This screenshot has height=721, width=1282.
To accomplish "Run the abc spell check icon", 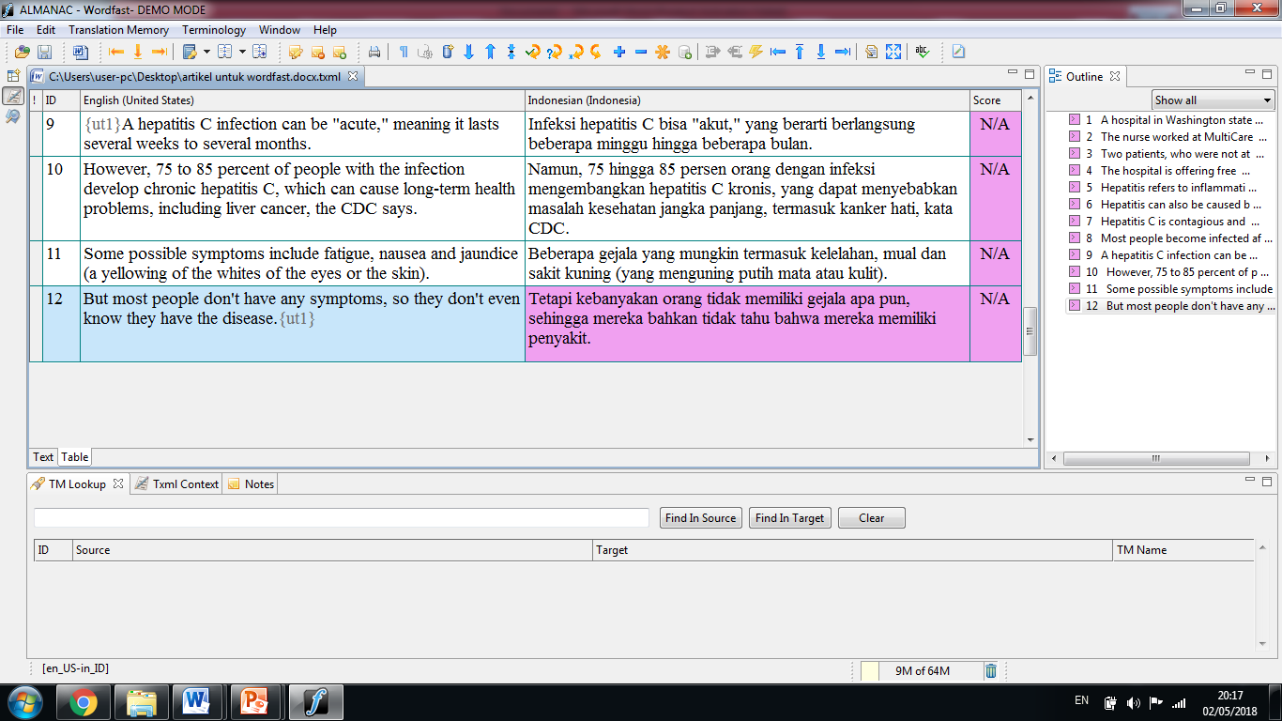I will (x=923, y=53).
